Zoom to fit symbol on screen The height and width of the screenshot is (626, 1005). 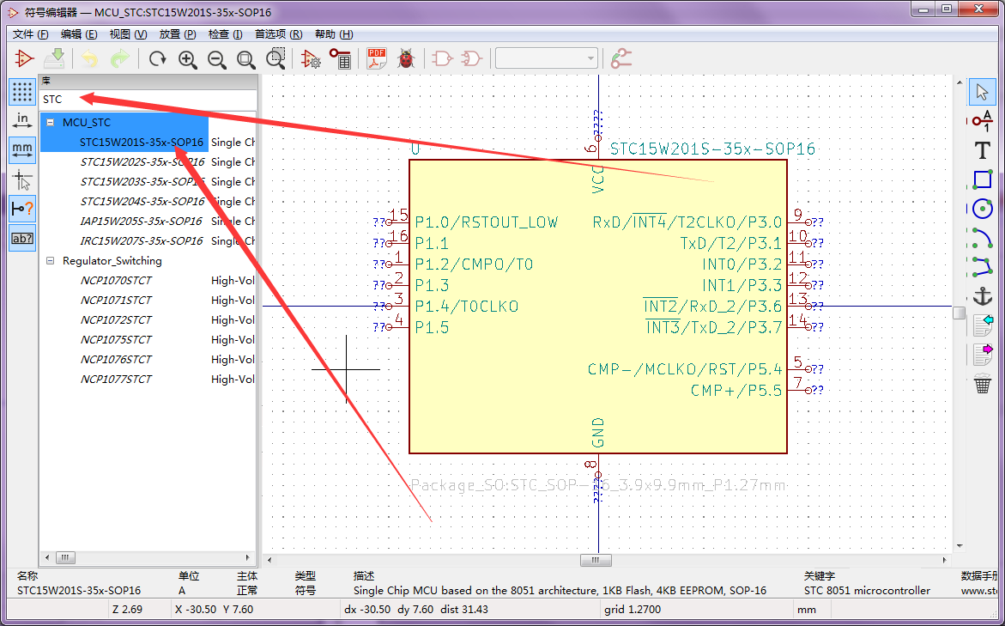tap(246, 59)
